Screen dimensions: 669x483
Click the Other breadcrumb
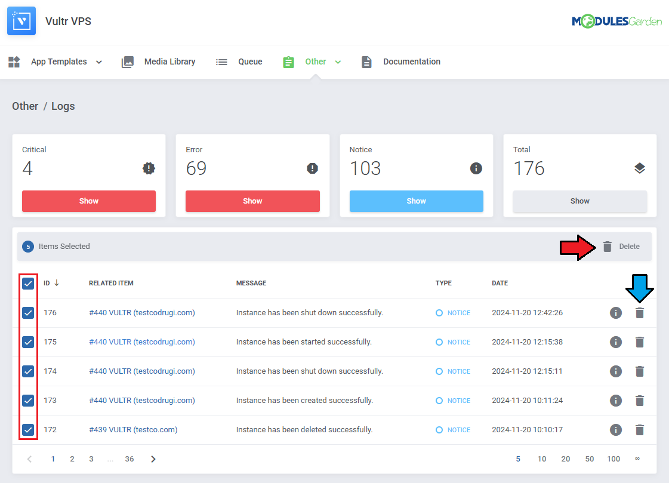click(25, 106)
